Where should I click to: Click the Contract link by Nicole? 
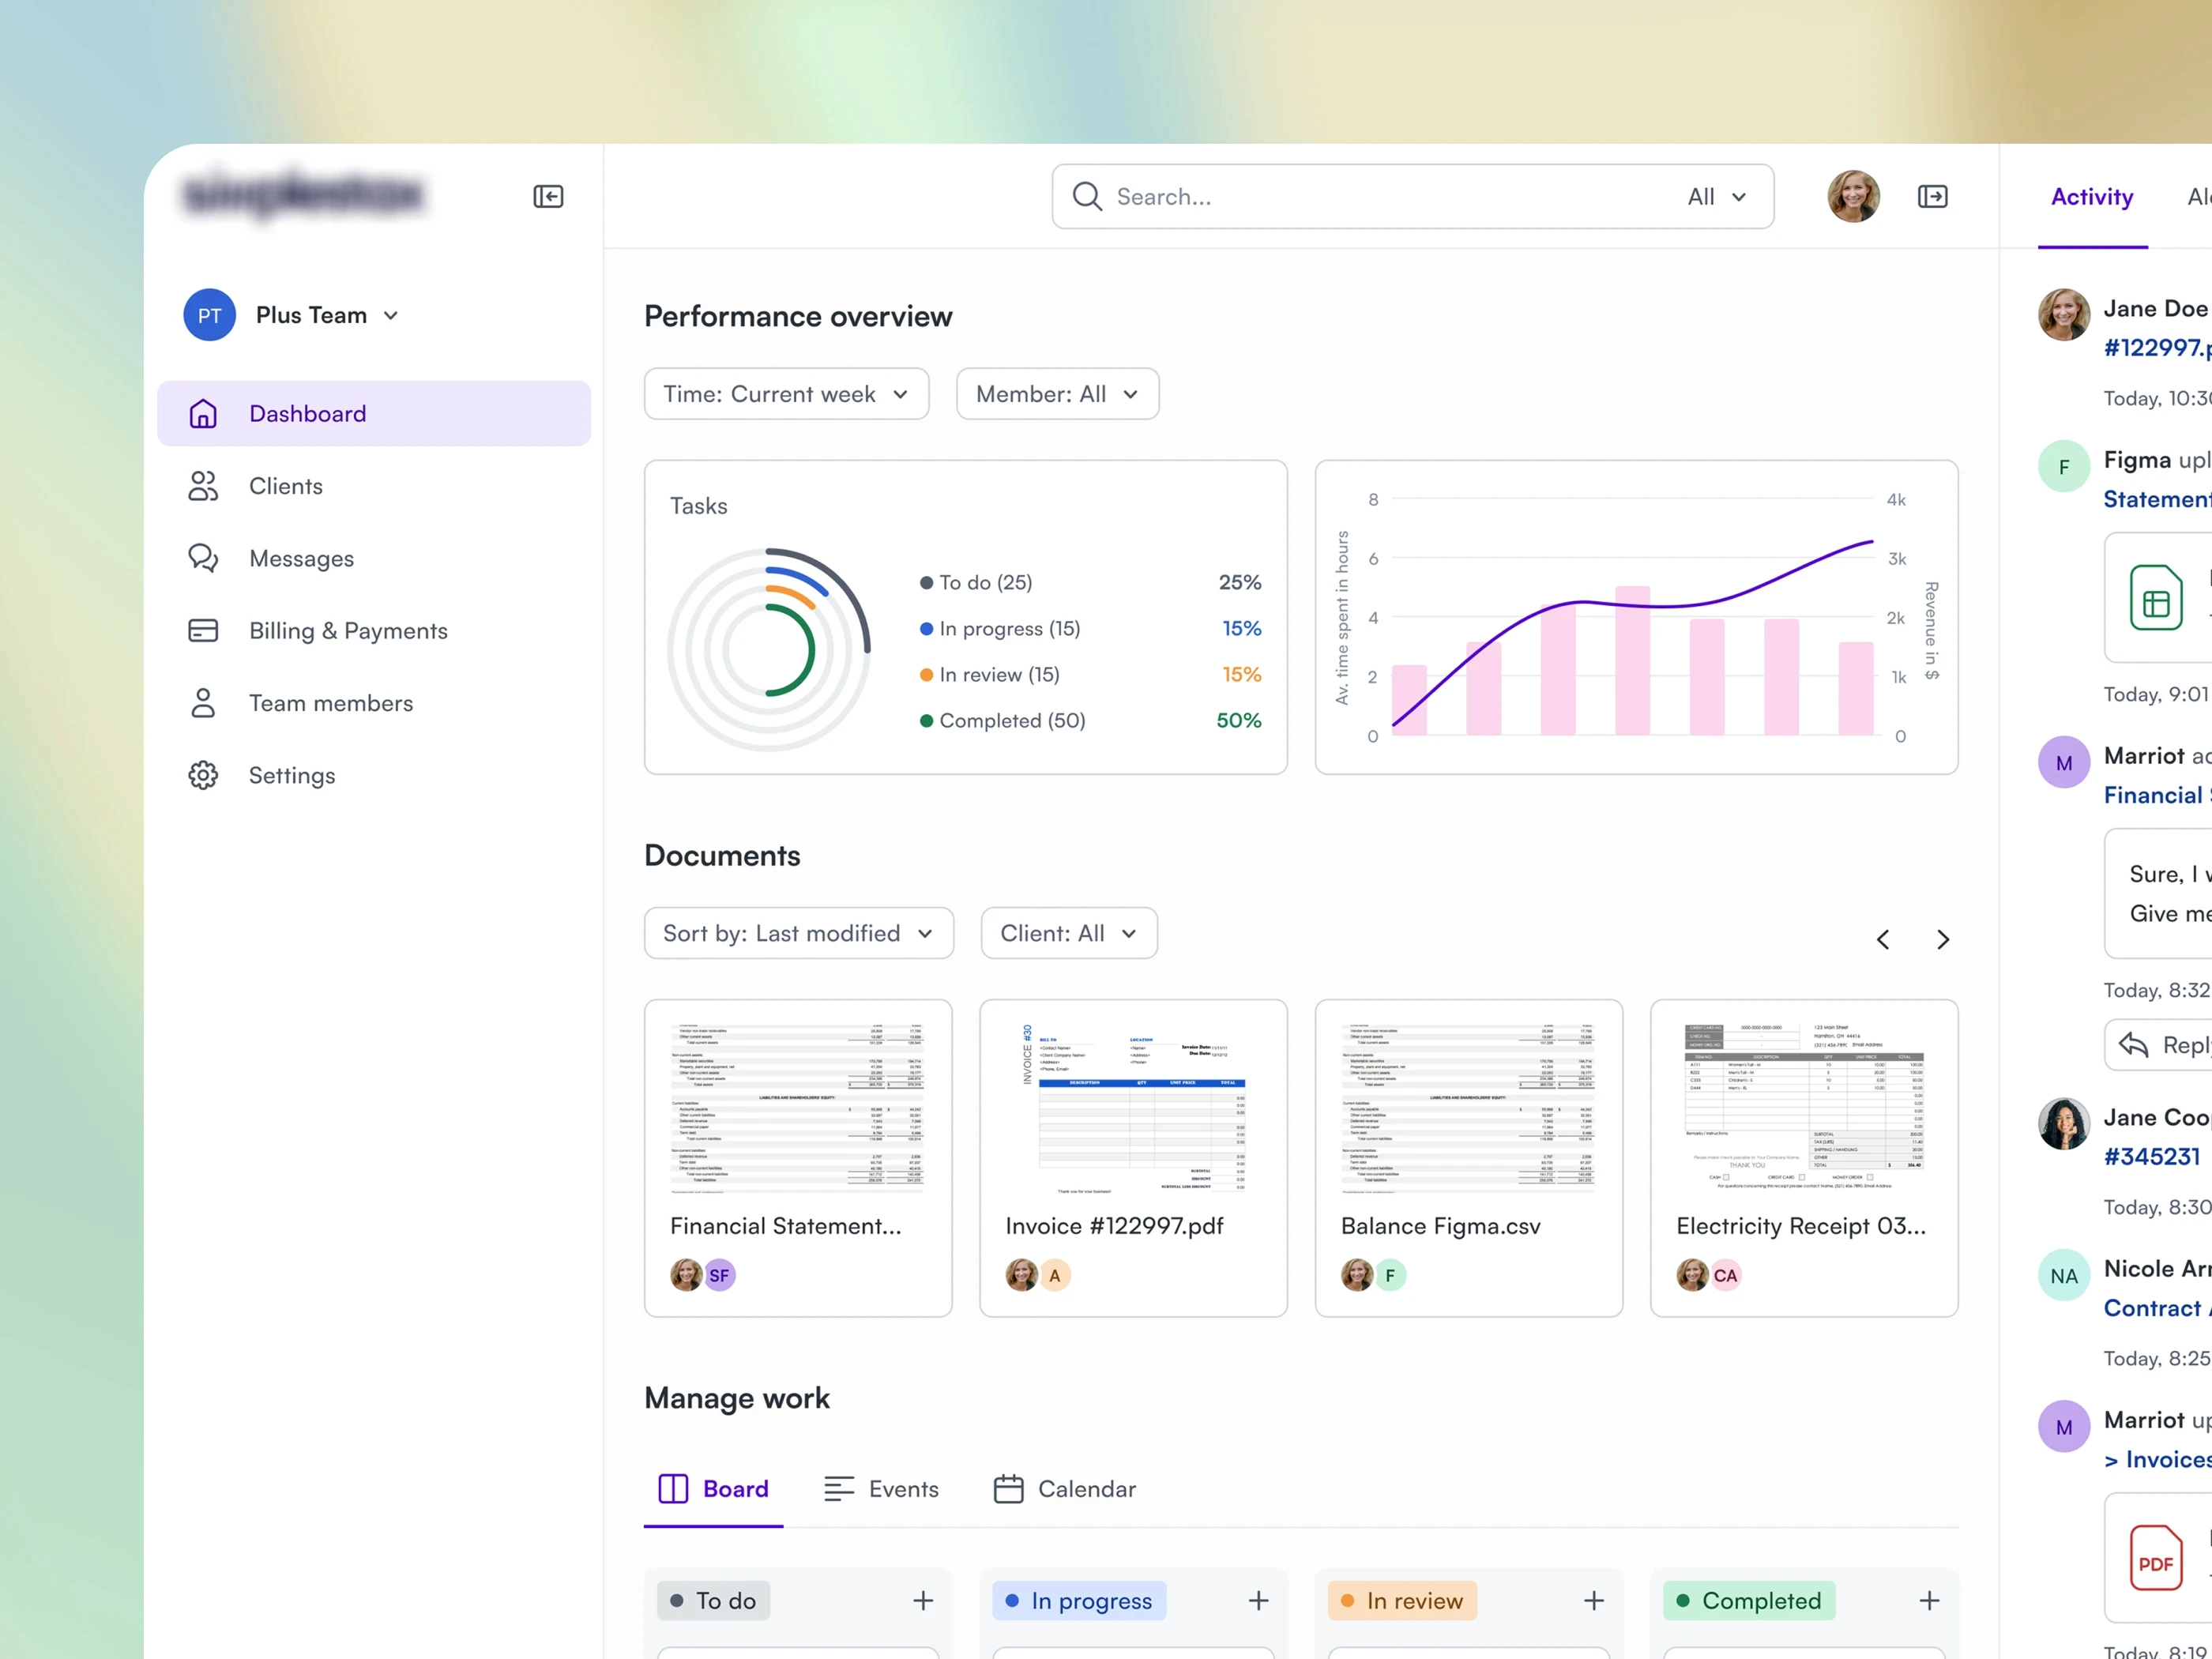(2157, 1307)
